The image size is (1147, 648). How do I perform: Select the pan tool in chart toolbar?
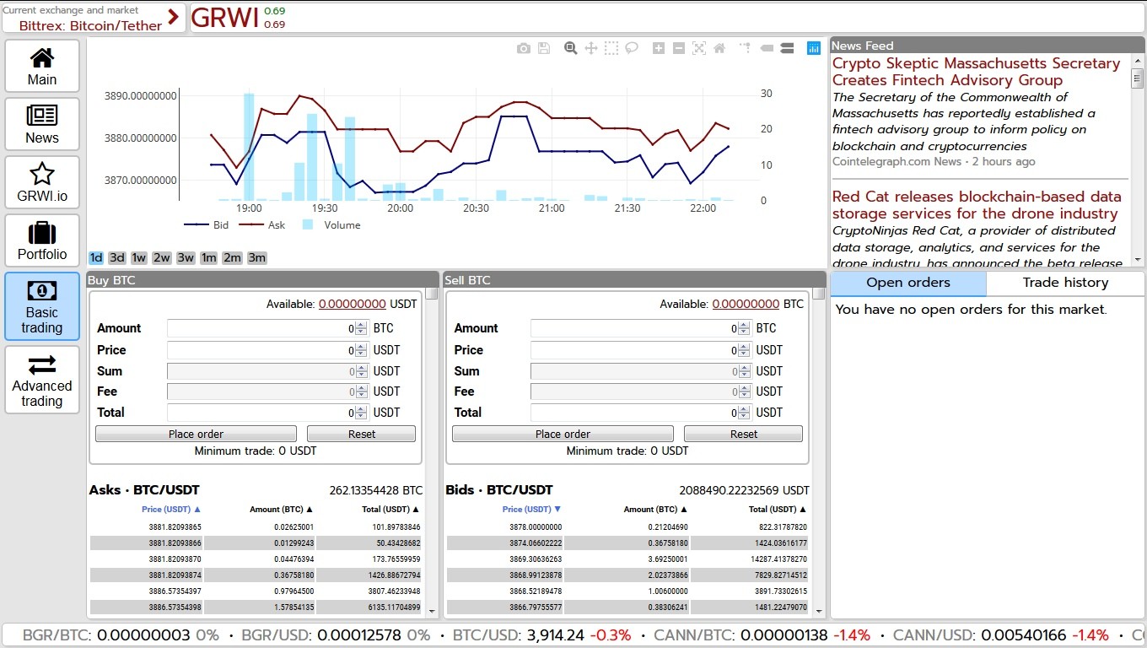tap(591, 49)
